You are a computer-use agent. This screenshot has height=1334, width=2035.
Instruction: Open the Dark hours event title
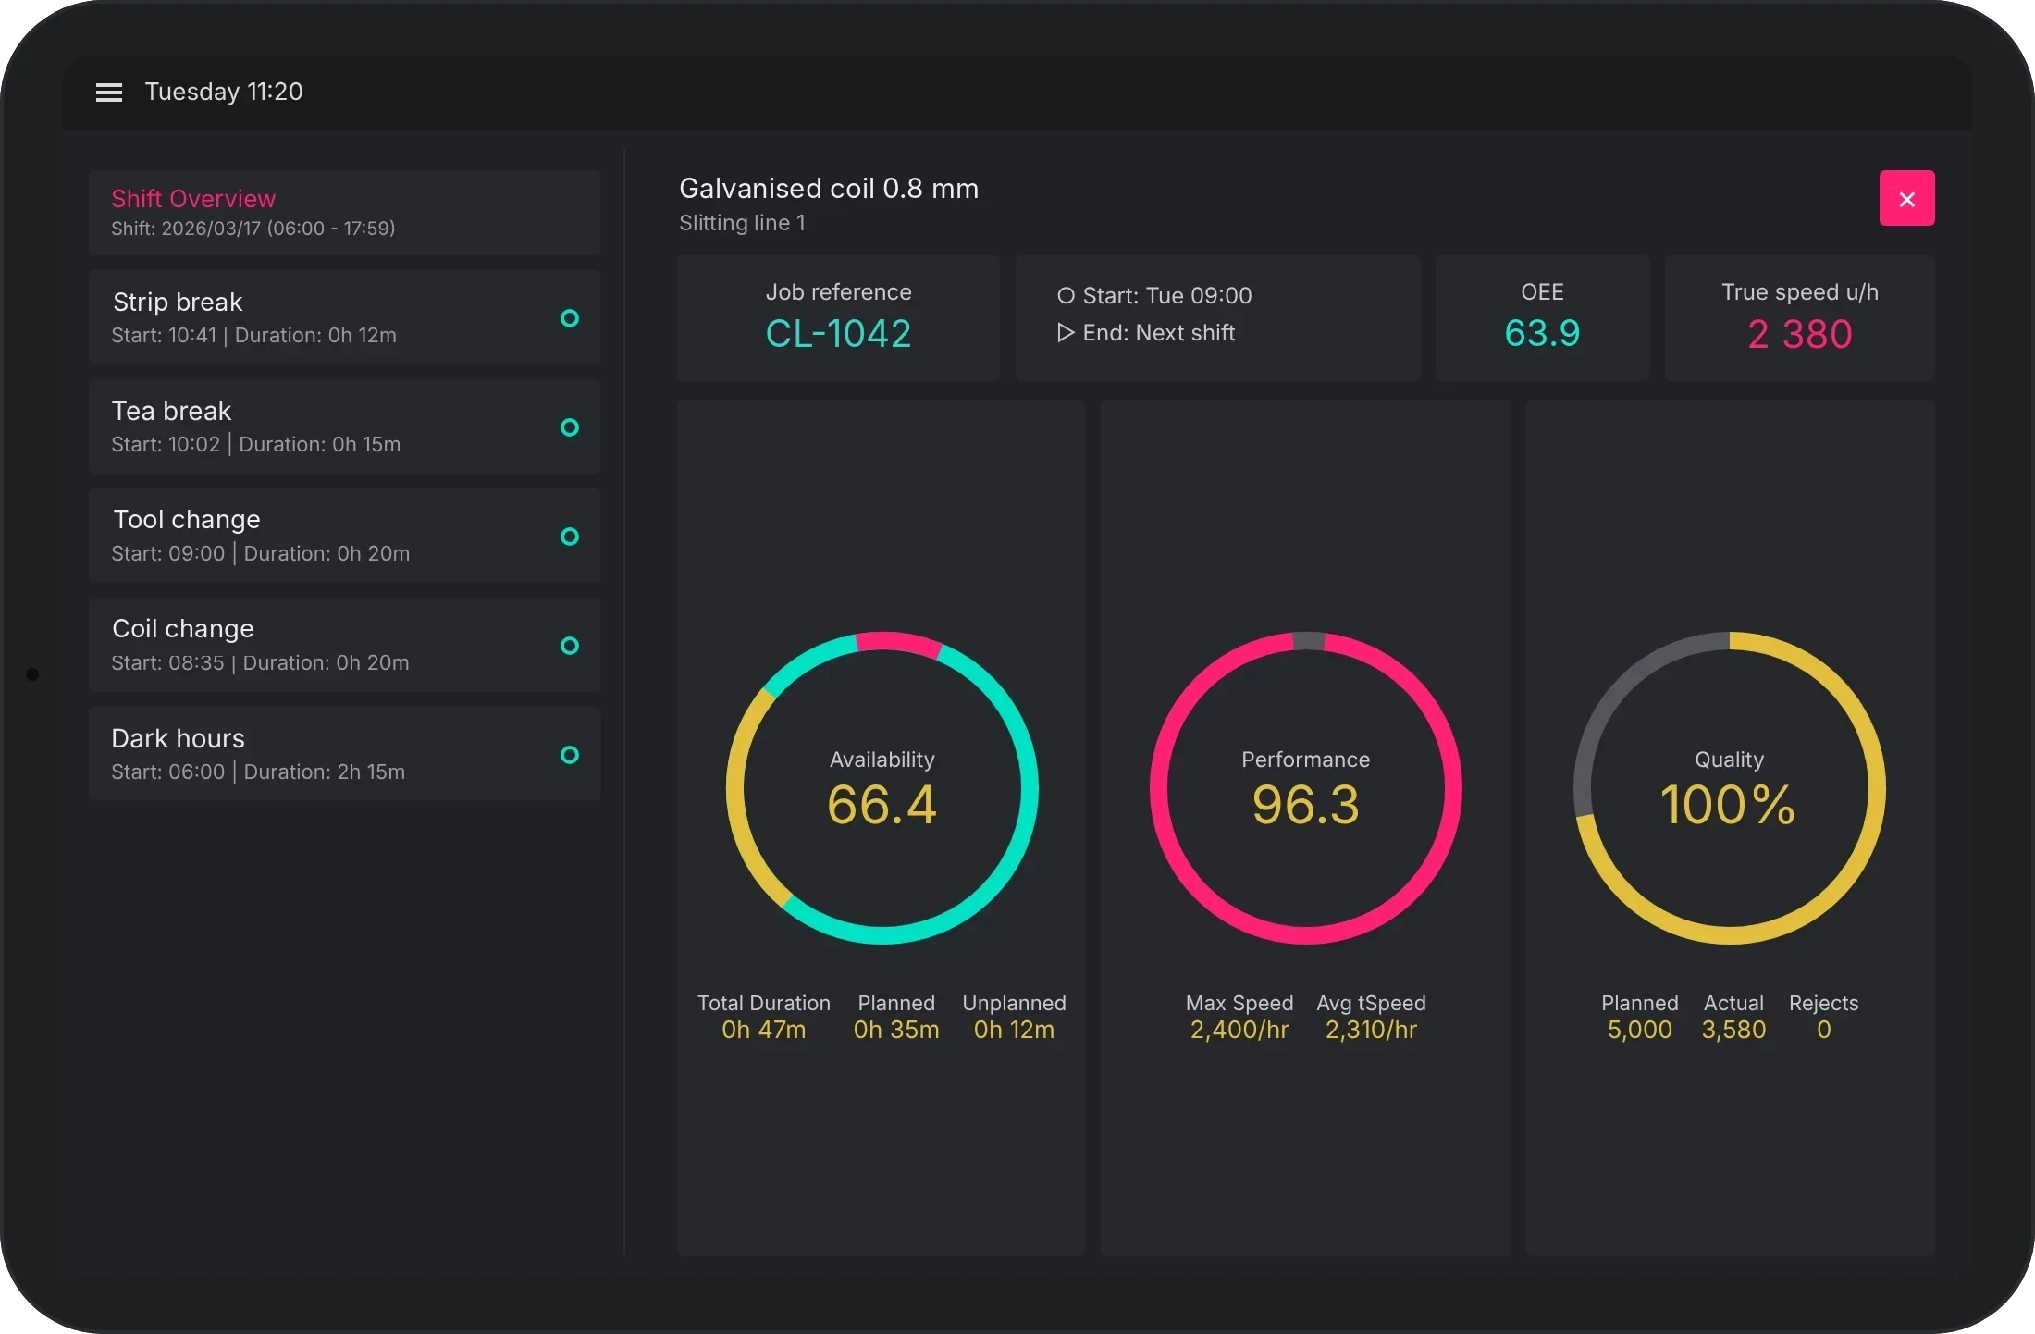click(178, 738)
